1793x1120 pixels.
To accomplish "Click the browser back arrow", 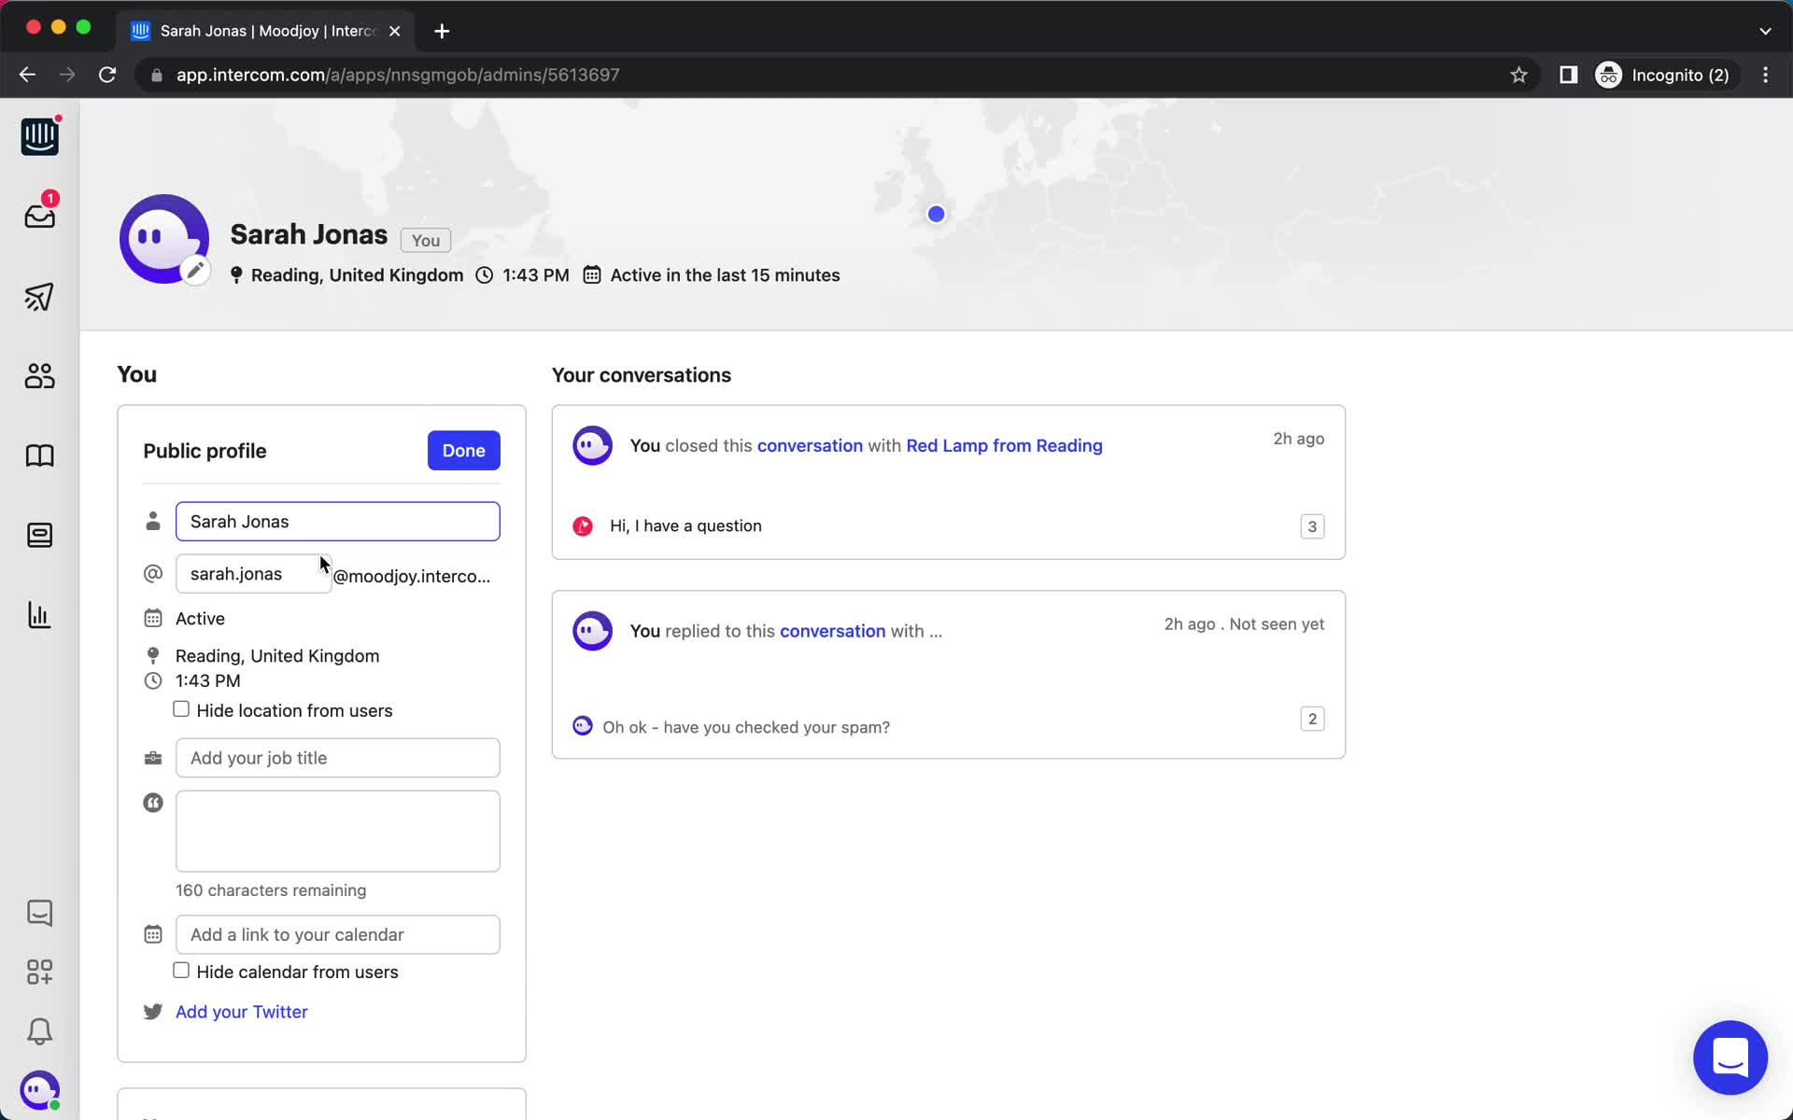I will coord(27,75).
